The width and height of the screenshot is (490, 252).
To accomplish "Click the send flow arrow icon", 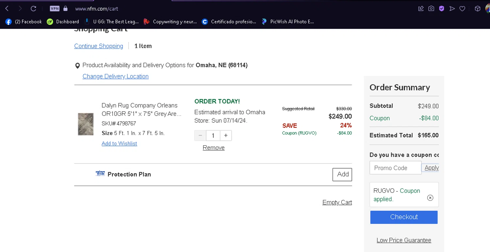I will [452, 9].
